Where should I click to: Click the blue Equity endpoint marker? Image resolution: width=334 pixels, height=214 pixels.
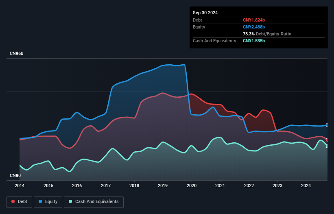point(327,125)
